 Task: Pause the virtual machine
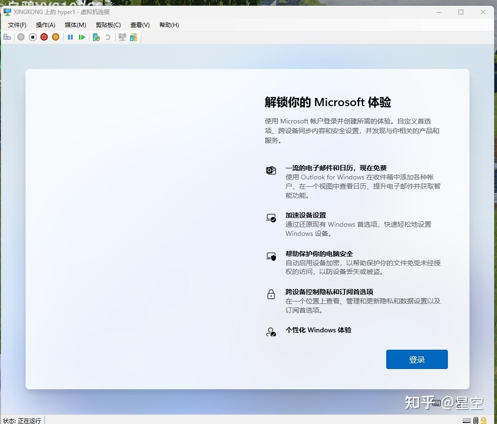70,37
